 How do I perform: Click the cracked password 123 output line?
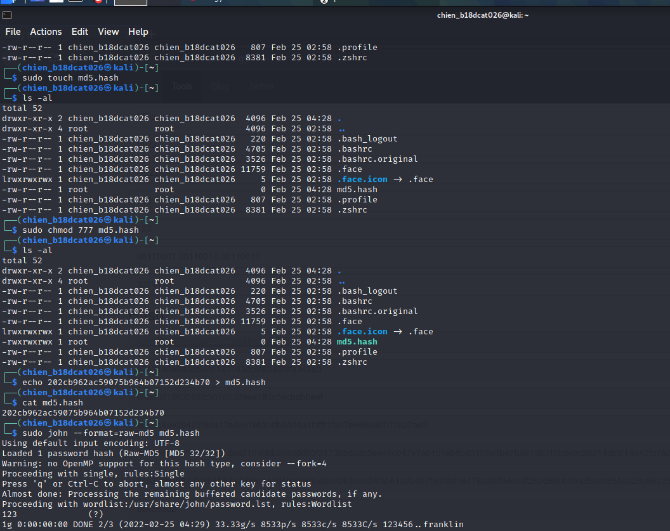point(10,515)
